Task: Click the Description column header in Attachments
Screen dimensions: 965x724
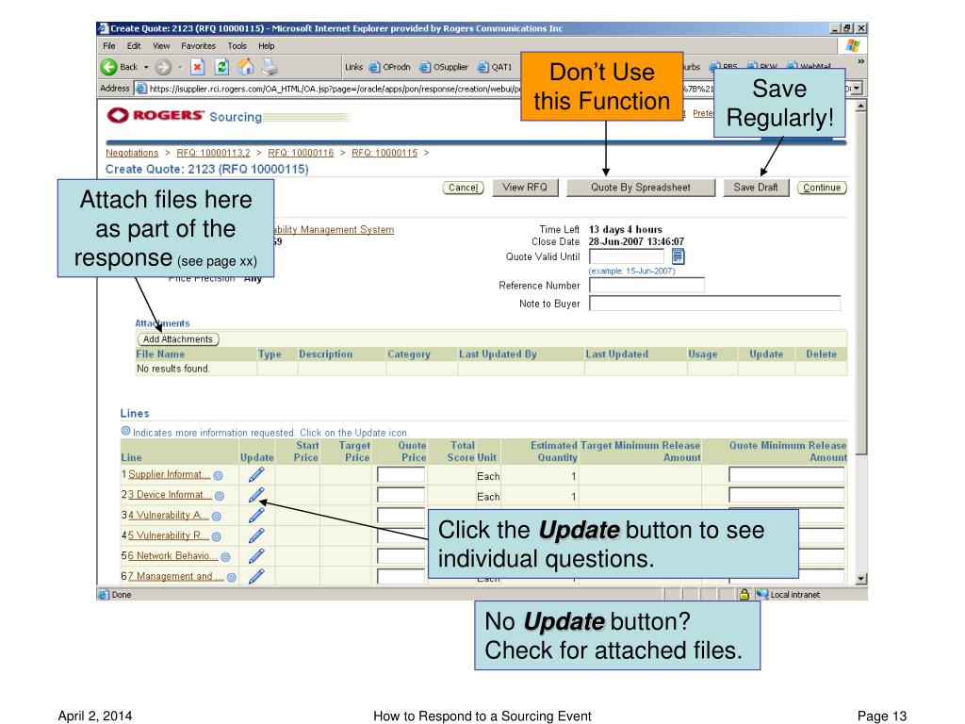Action: click(325, 354)
